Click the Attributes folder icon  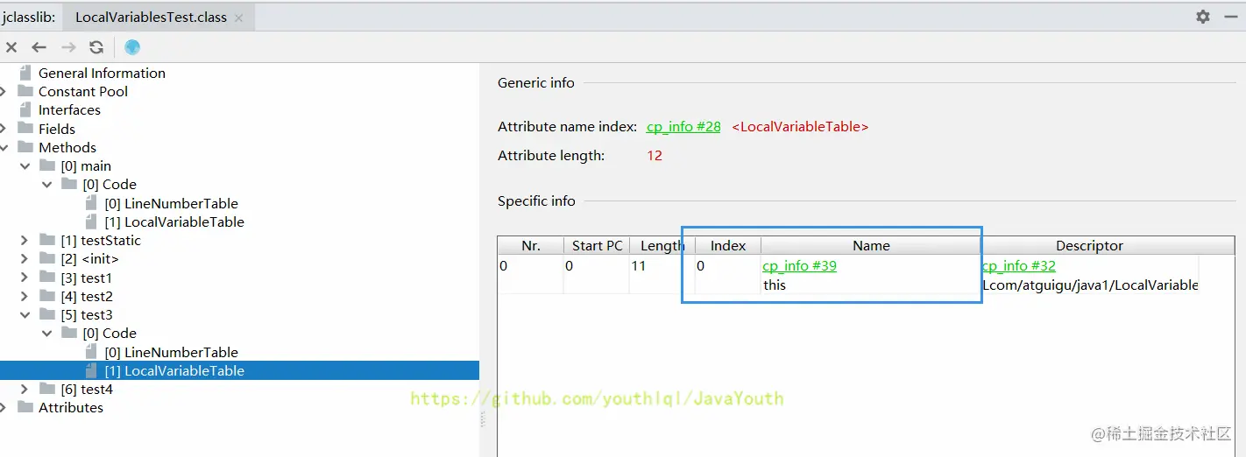[x=25, y=407]
